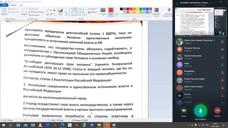Click the Copy (Копировать) command
The width and height of the screenshot is (228, 128).
pos(14,12)
